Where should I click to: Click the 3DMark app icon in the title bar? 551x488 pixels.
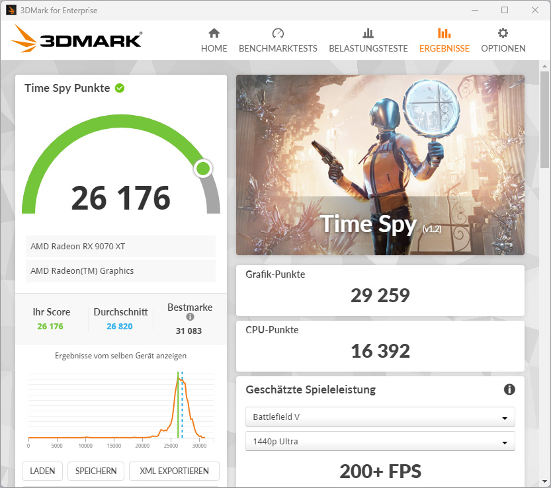coord(11,10)
